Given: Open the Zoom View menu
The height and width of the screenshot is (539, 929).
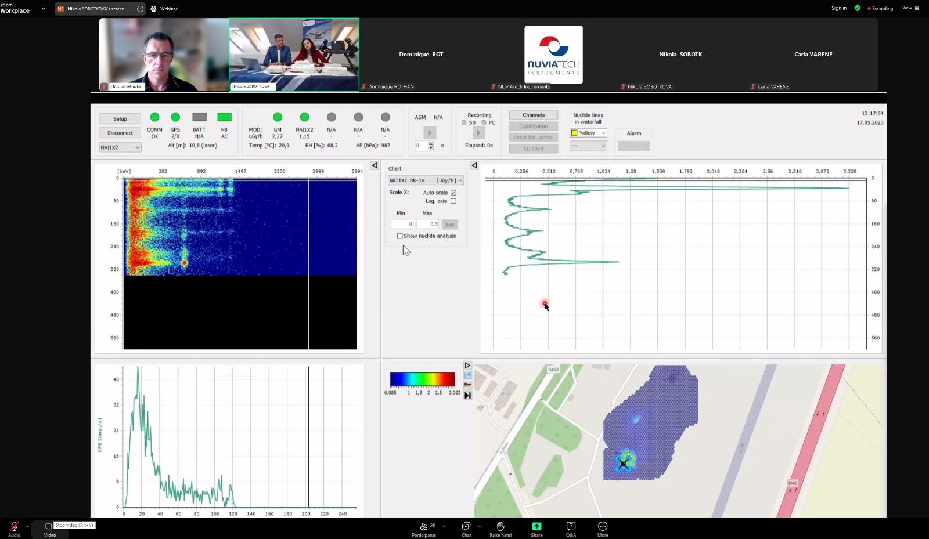Looking at the screenshot, I should coord(910,8).
